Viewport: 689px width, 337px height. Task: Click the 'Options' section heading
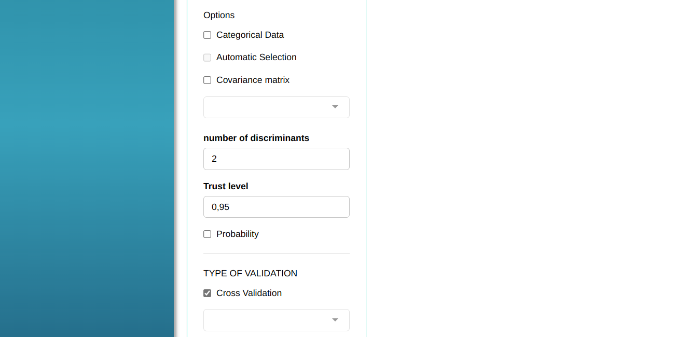tap(219, 16)
